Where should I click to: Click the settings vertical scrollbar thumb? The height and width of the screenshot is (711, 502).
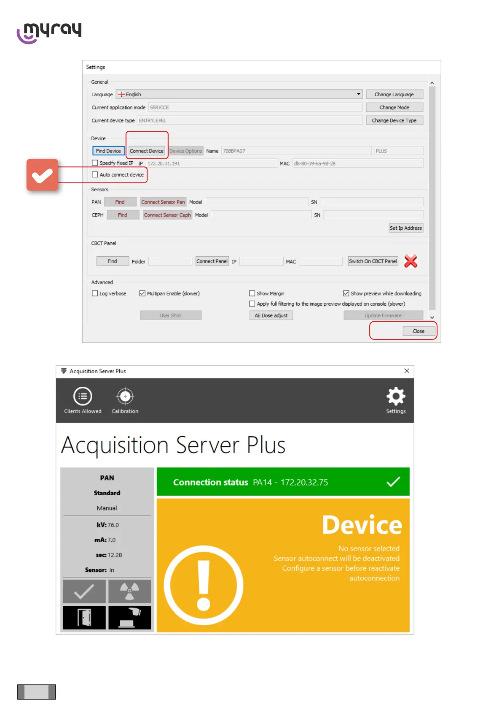point(432,198)
